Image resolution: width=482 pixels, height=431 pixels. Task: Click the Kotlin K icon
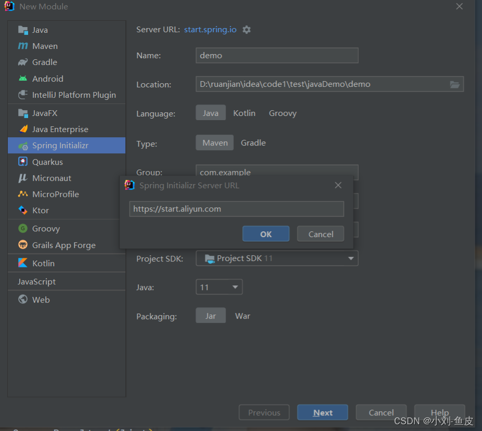(x=23, y=263)
